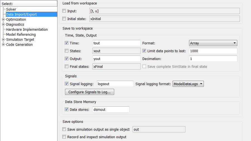This screenshot has width=251, height=141.
Task: Expand the Simulation Target tree node
Action: (x=3, y=40)
